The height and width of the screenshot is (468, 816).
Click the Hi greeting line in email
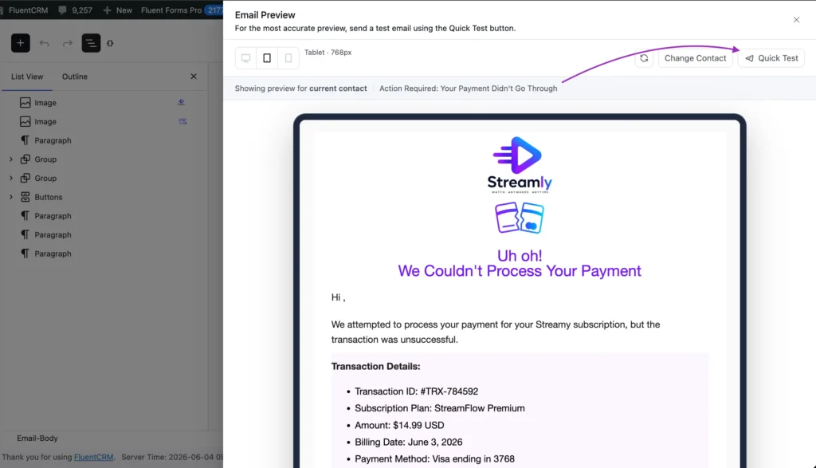coord(338,297)
